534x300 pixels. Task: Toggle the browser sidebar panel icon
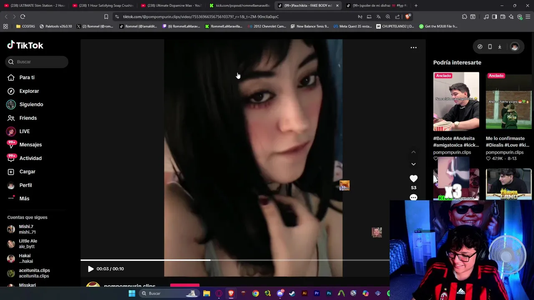pyautogui.click(x=494, y=17)
